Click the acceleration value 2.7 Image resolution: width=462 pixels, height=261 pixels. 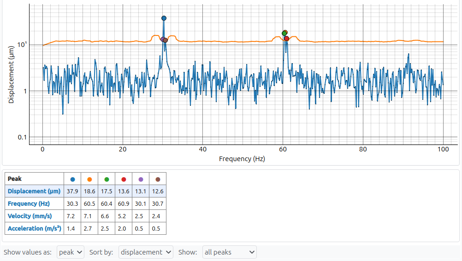(88, 228)
